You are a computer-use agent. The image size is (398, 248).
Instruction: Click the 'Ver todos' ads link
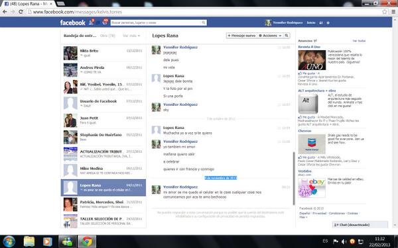[x=359, y=41]
